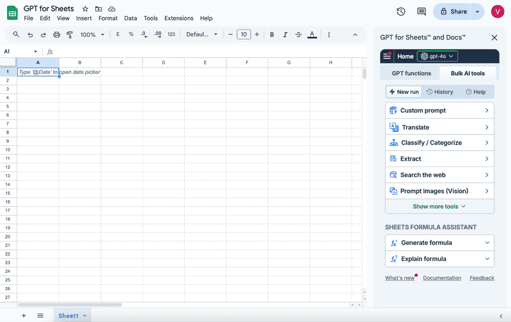Open the toolbar more options menu
This screenshot has width=511, height=322.
329,34
